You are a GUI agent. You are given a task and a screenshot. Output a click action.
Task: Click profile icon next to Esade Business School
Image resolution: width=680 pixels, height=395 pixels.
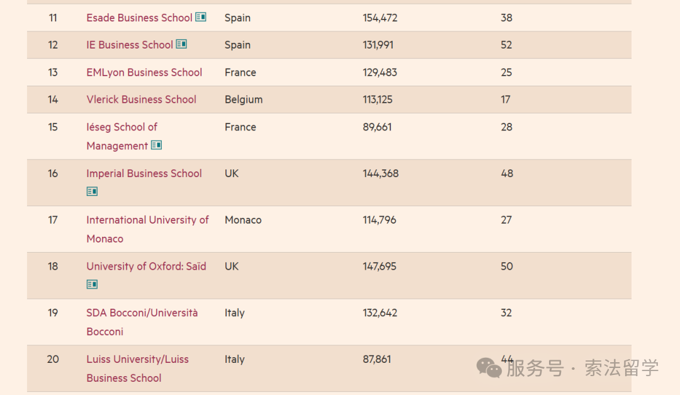coord(201,17)
